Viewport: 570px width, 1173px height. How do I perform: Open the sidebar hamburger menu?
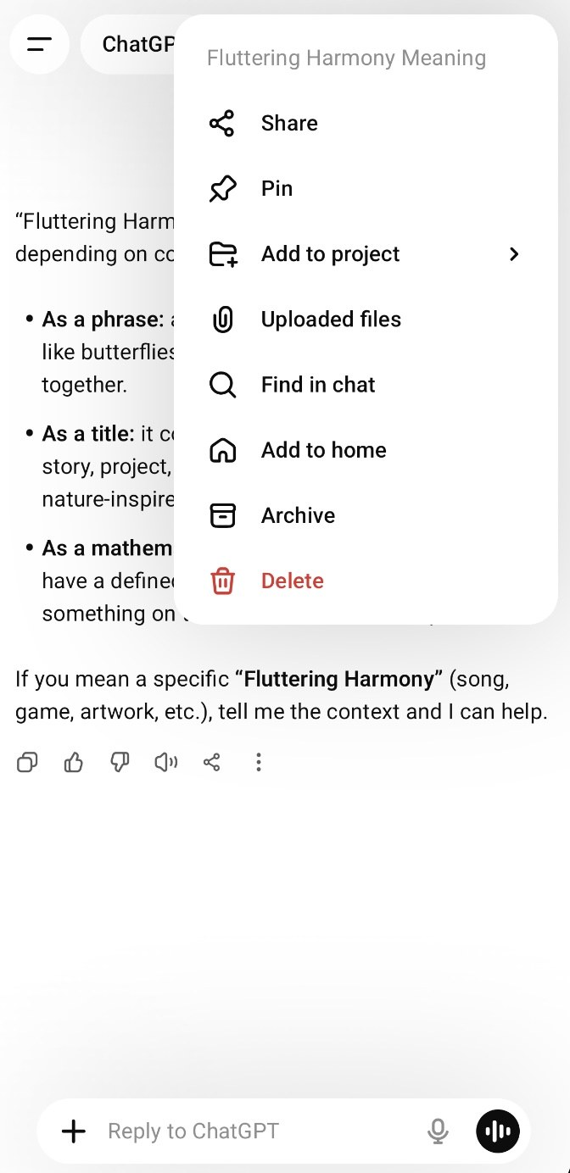tap(39, 44)
